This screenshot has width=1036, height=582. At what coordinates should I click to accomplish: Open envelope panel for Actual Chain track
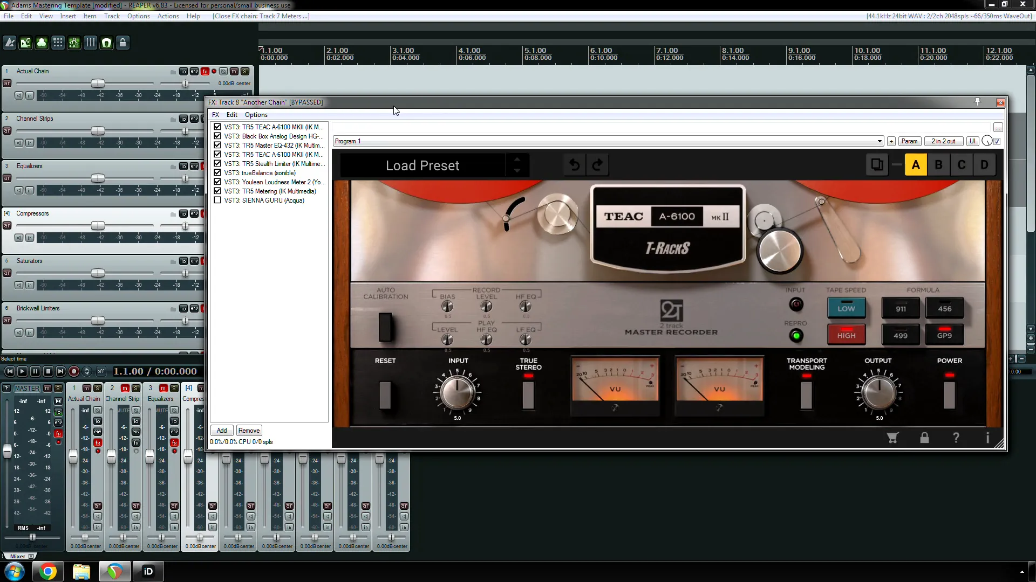(x=194, y=71)
